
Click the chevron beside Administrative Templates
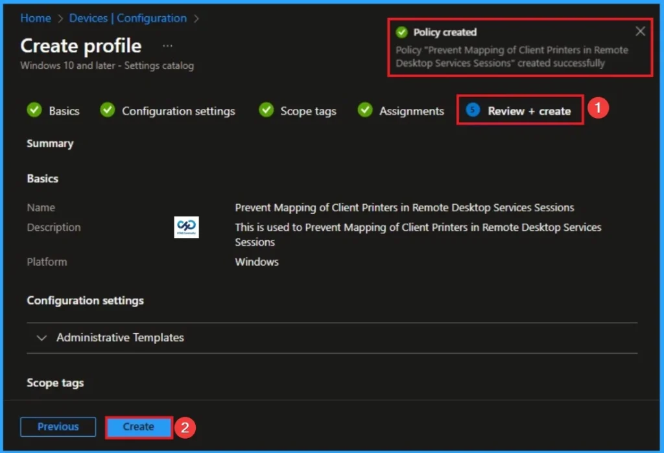41,338
